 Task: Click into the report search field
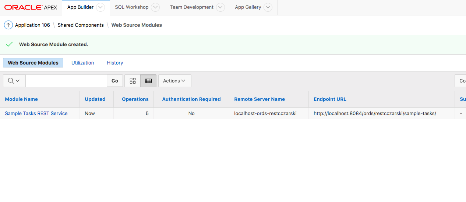pyautogui.click(x=66, y=81)
